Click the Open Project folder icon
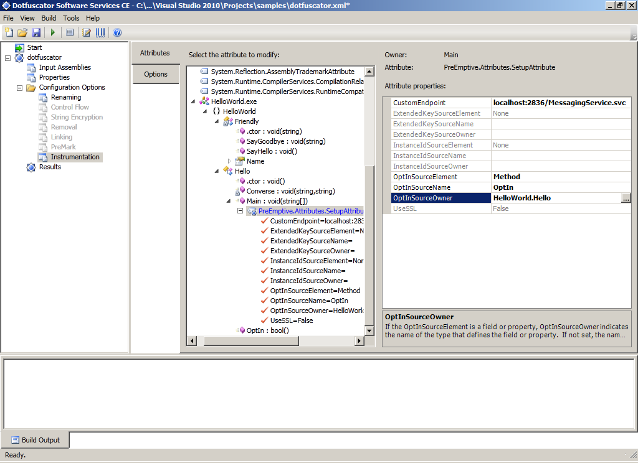Viewport: 638px width, 463px height. click(22, 32)
